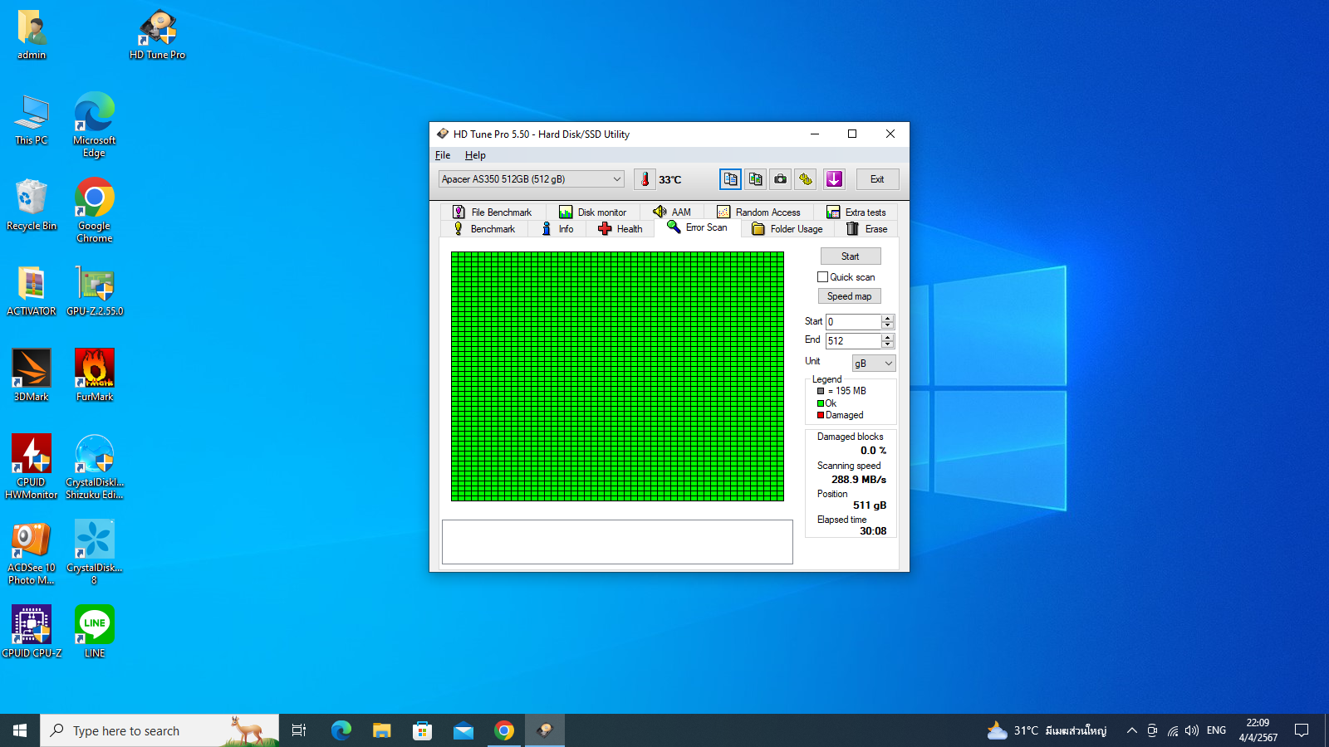
Task: Select the GPU-Z 2.55.0 desktop icon
Action: pyautogui.click(x=95, y=291)
